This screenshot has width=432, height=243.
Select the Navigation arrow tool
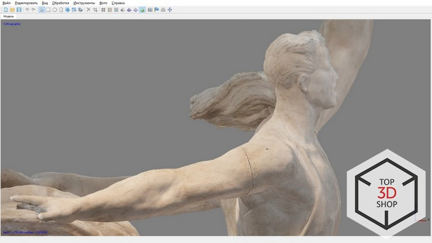tap(41, 10)
